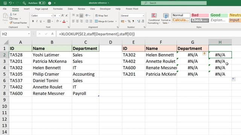Apply the Normal cell style
The height and width of the screenshot is (135, 241).
[181, 15]
